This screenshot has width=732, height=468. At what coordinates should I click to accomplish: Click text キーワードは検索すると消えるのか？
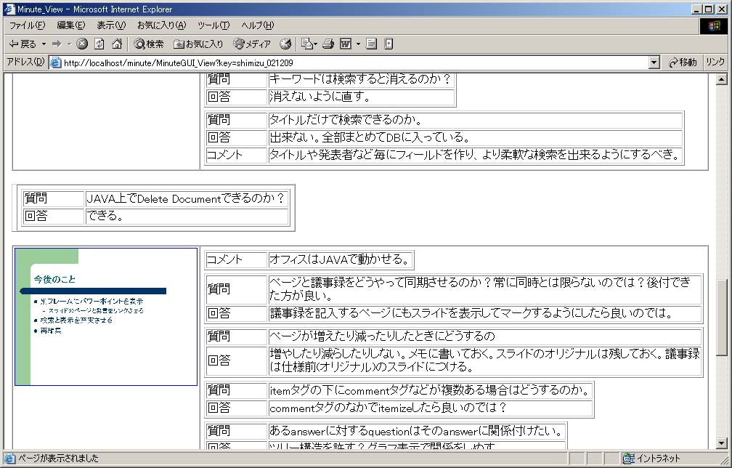pos(360,79)
